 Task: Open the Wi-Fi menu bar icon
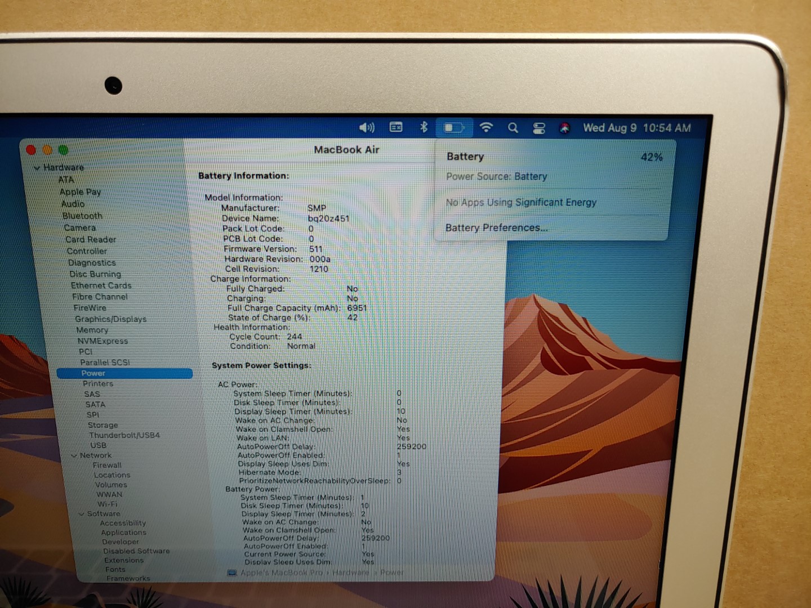pyautogui.click(x=486, y=127)
